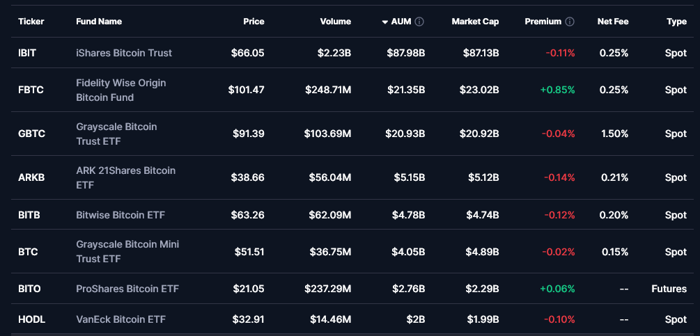This screenshot has width=700, height=336.
Task: Sort by Net Fee header
Action: tap(613, 22)
